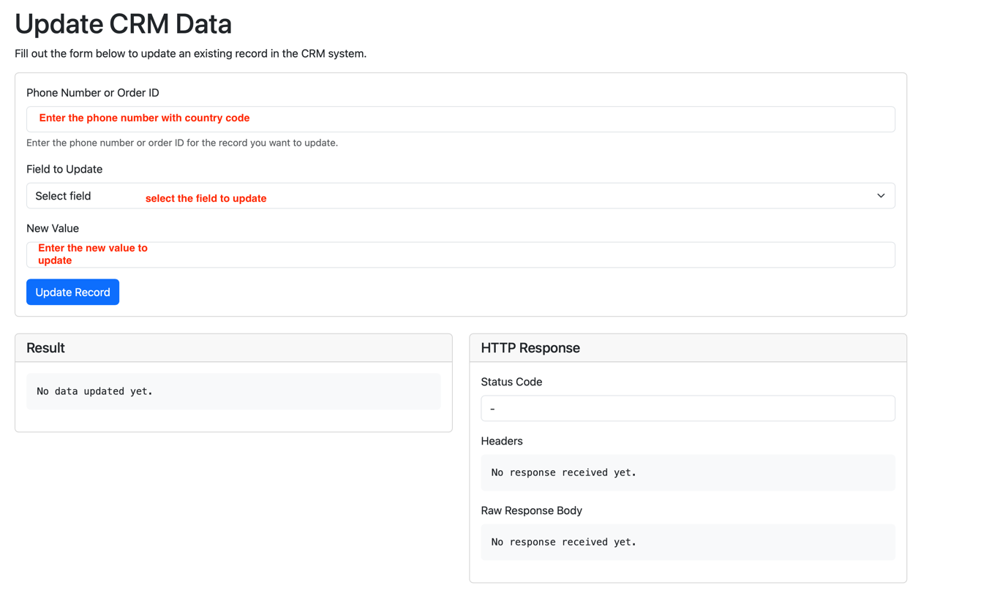Viewport: 1008px width, 615px height.
Task: Click the Raw Response Body output box
Action: tap(687, 542)
